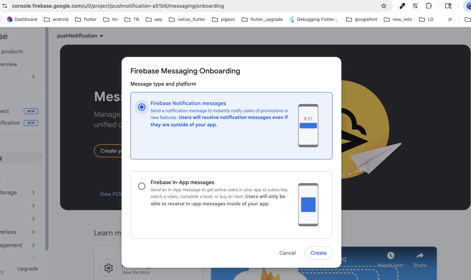
Task: Click the Share arrow icon on the video
Action: pyautogui.click(x=420, y=255)
